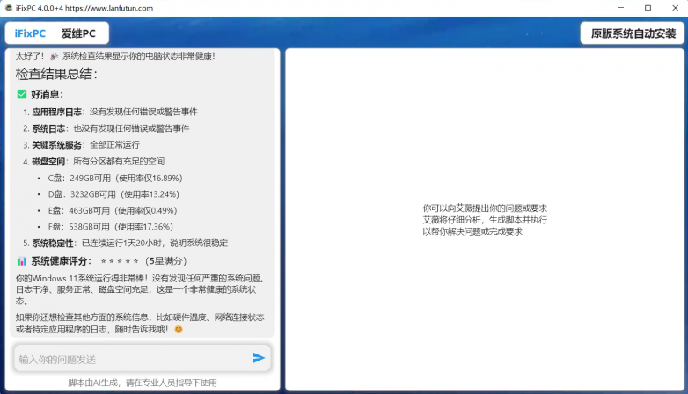
Task: Maximize the iFixPC window
Action: point(648,8)
